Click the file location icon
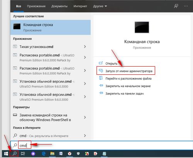This screenshot has width=193, height=158. [x=101, y=78]
